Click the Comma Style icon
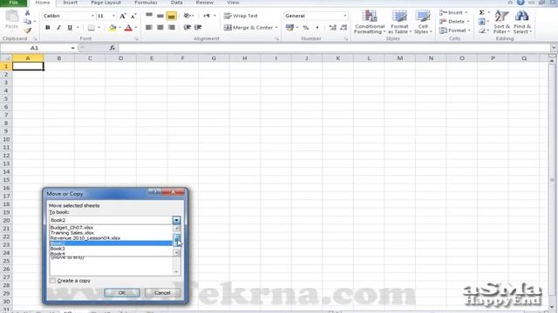 coord(317,27)
